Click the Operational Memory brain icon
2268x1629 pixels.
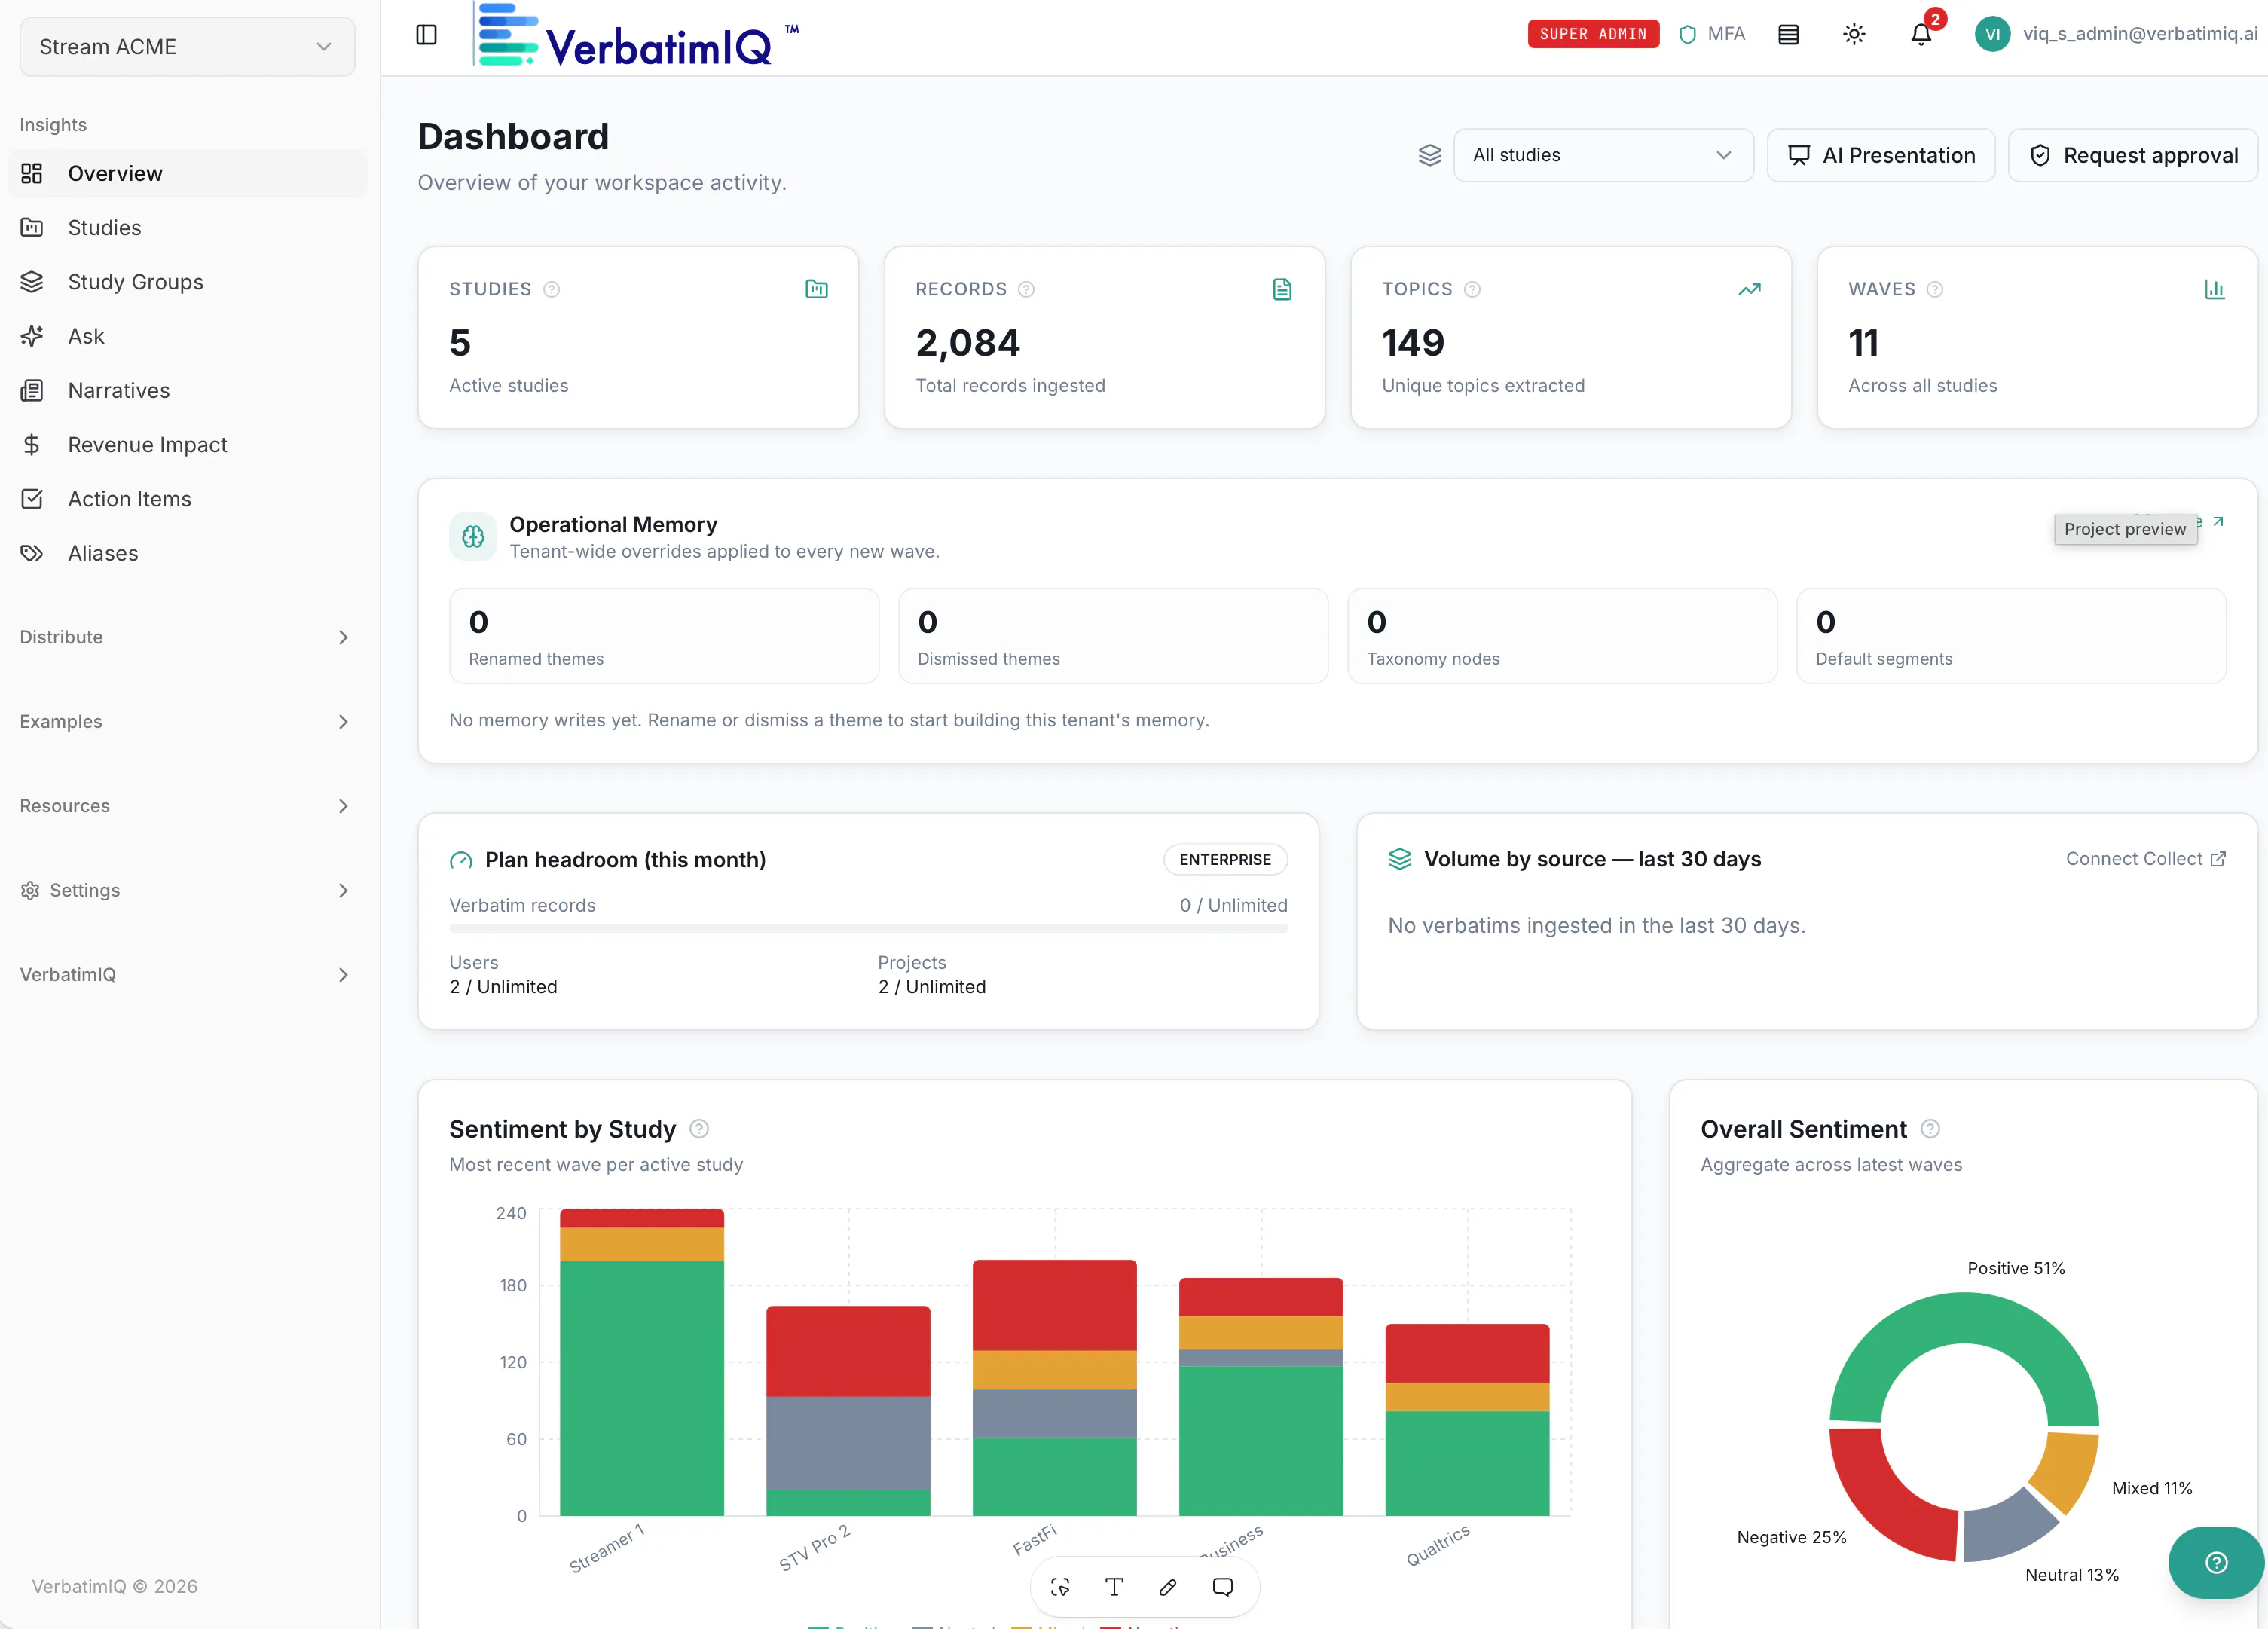click(x=473, y=537)
